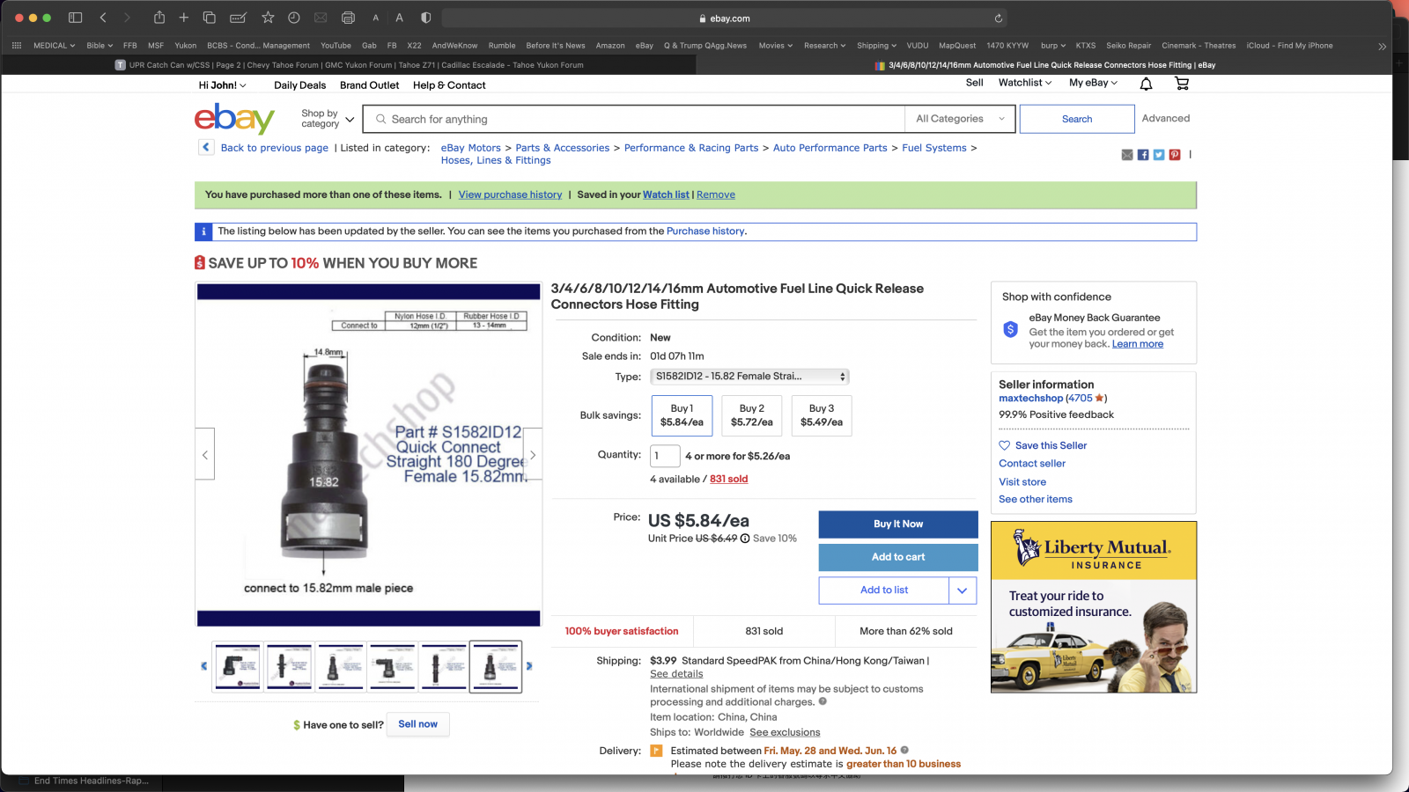Open the Shipping bookmarks folder

(876, 46)
